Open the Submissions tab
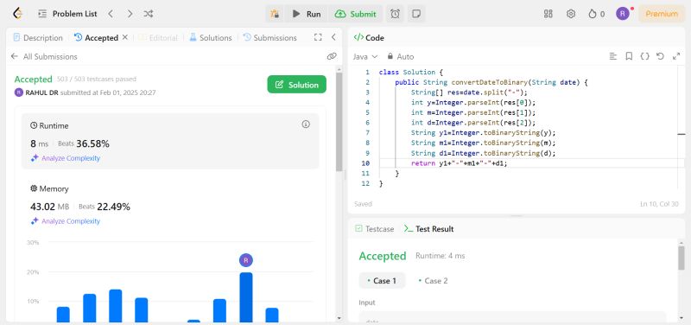Viewport: 691px width, 325px height. click(269, 37)
